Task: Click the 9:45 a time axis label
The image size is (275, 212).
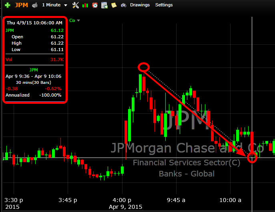Action: pos(176,200)
